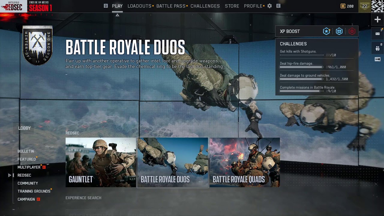
Task: Select the GAUNTLET mode card
Action: [101, 162]
